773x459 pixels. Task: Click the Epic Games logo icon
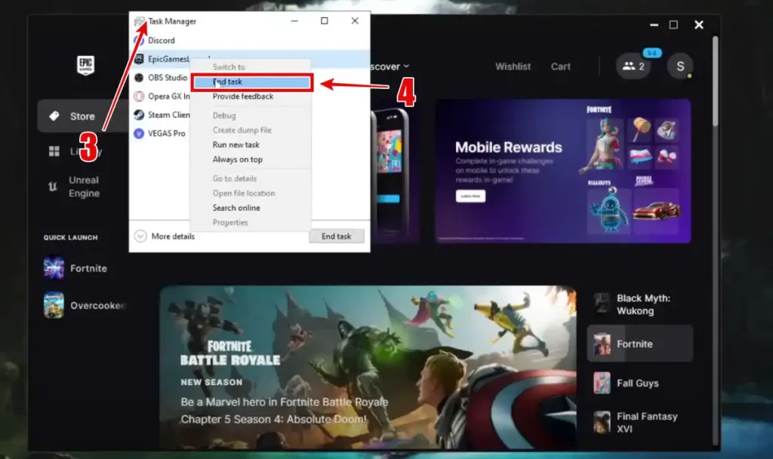click(86, 65)
